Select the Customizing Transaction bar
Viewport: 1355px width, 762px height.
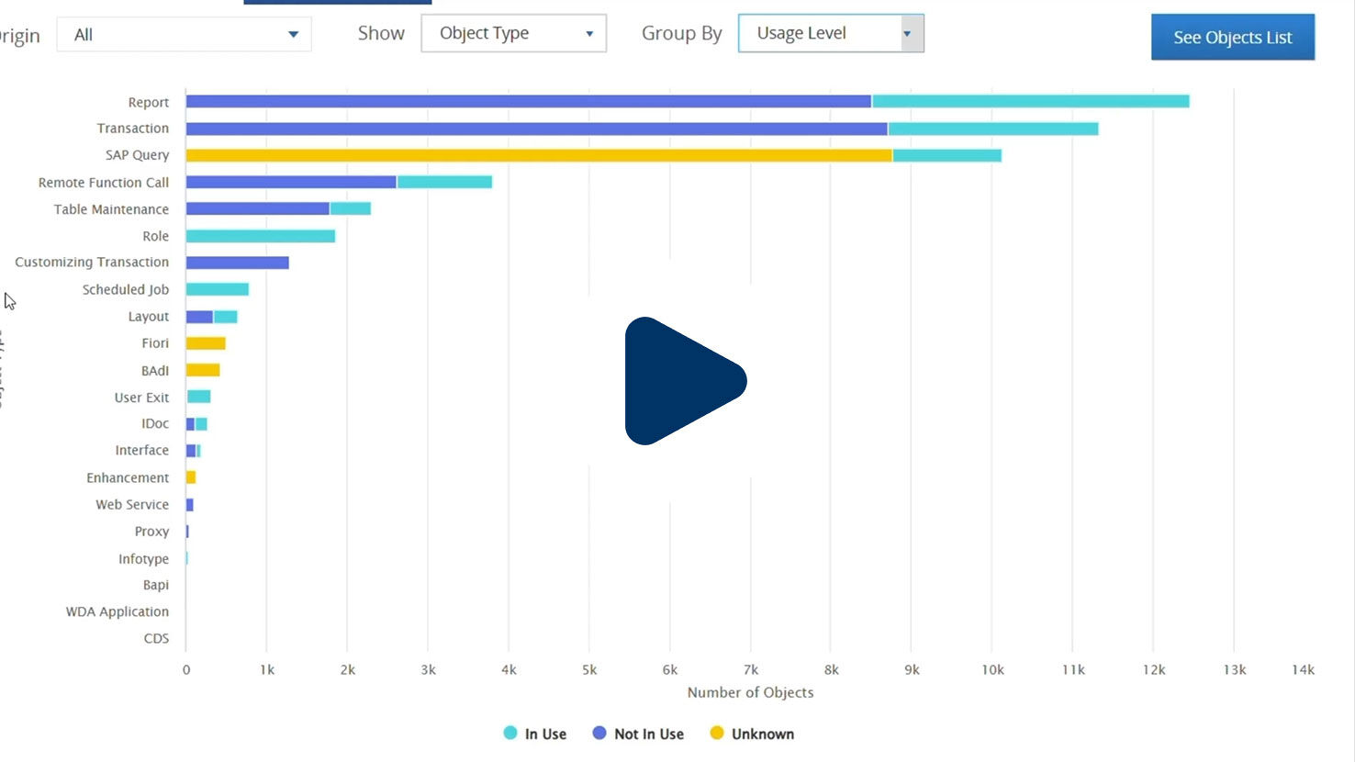pos(238,263)
